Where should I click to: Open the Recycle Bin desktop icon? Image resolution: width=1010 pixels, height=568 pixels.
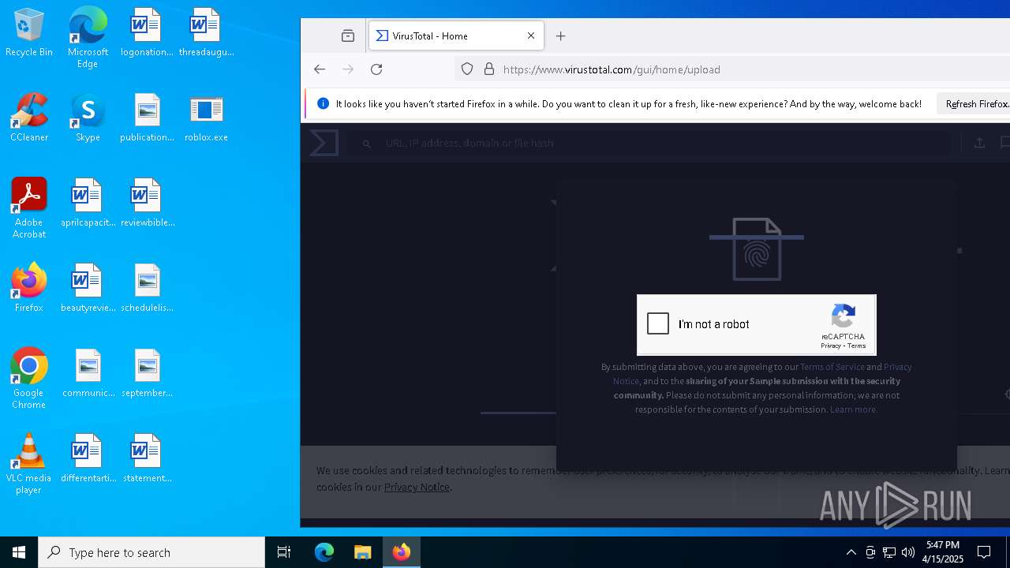(28, 32)
